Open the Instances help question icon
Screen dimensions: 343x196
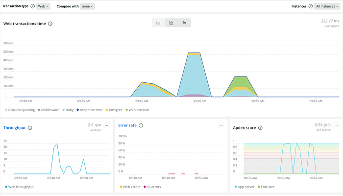[x=310, y=6]
